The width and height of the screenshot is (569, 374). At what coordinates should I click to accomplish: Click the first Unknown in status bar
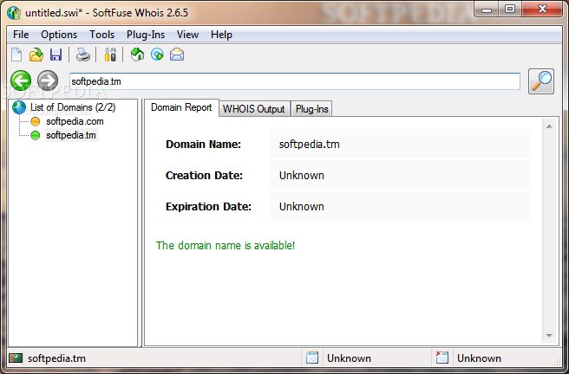point(349,358)
